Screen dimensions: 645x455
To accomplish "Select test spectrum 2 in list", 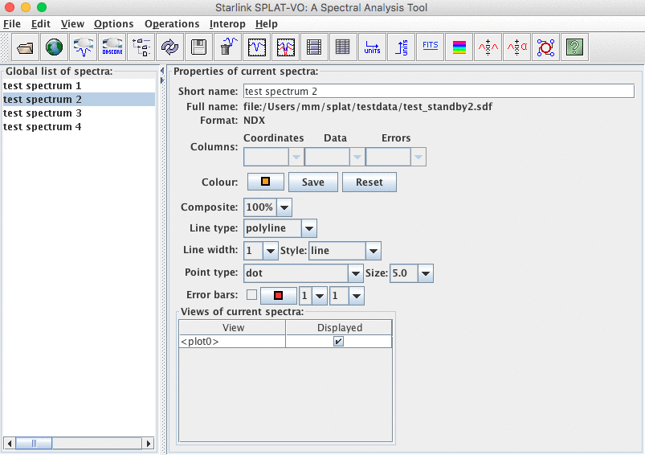I will coord(79,99).
